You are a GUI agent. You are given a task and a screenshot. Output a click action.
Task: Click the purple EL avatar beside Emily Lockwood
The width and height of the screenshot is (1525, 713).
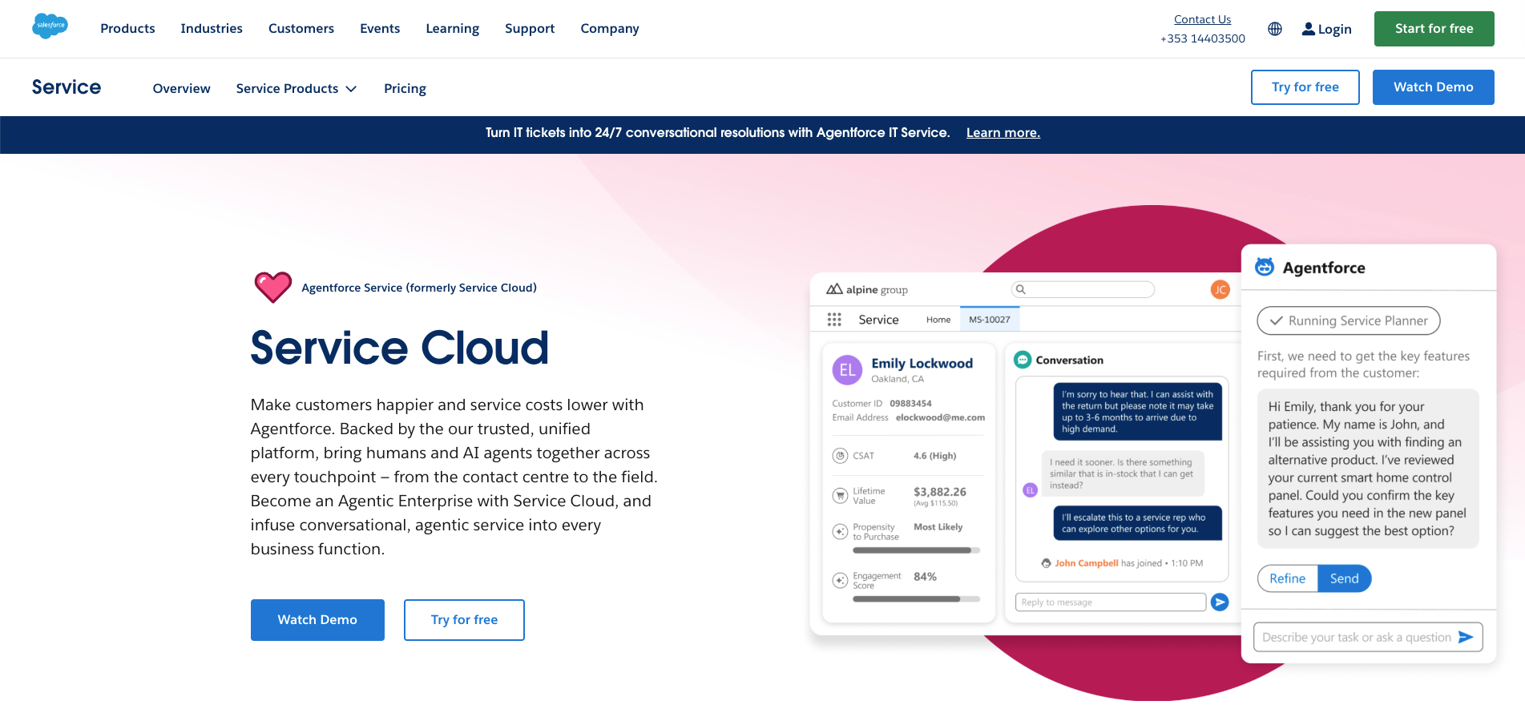pos(847,370)
